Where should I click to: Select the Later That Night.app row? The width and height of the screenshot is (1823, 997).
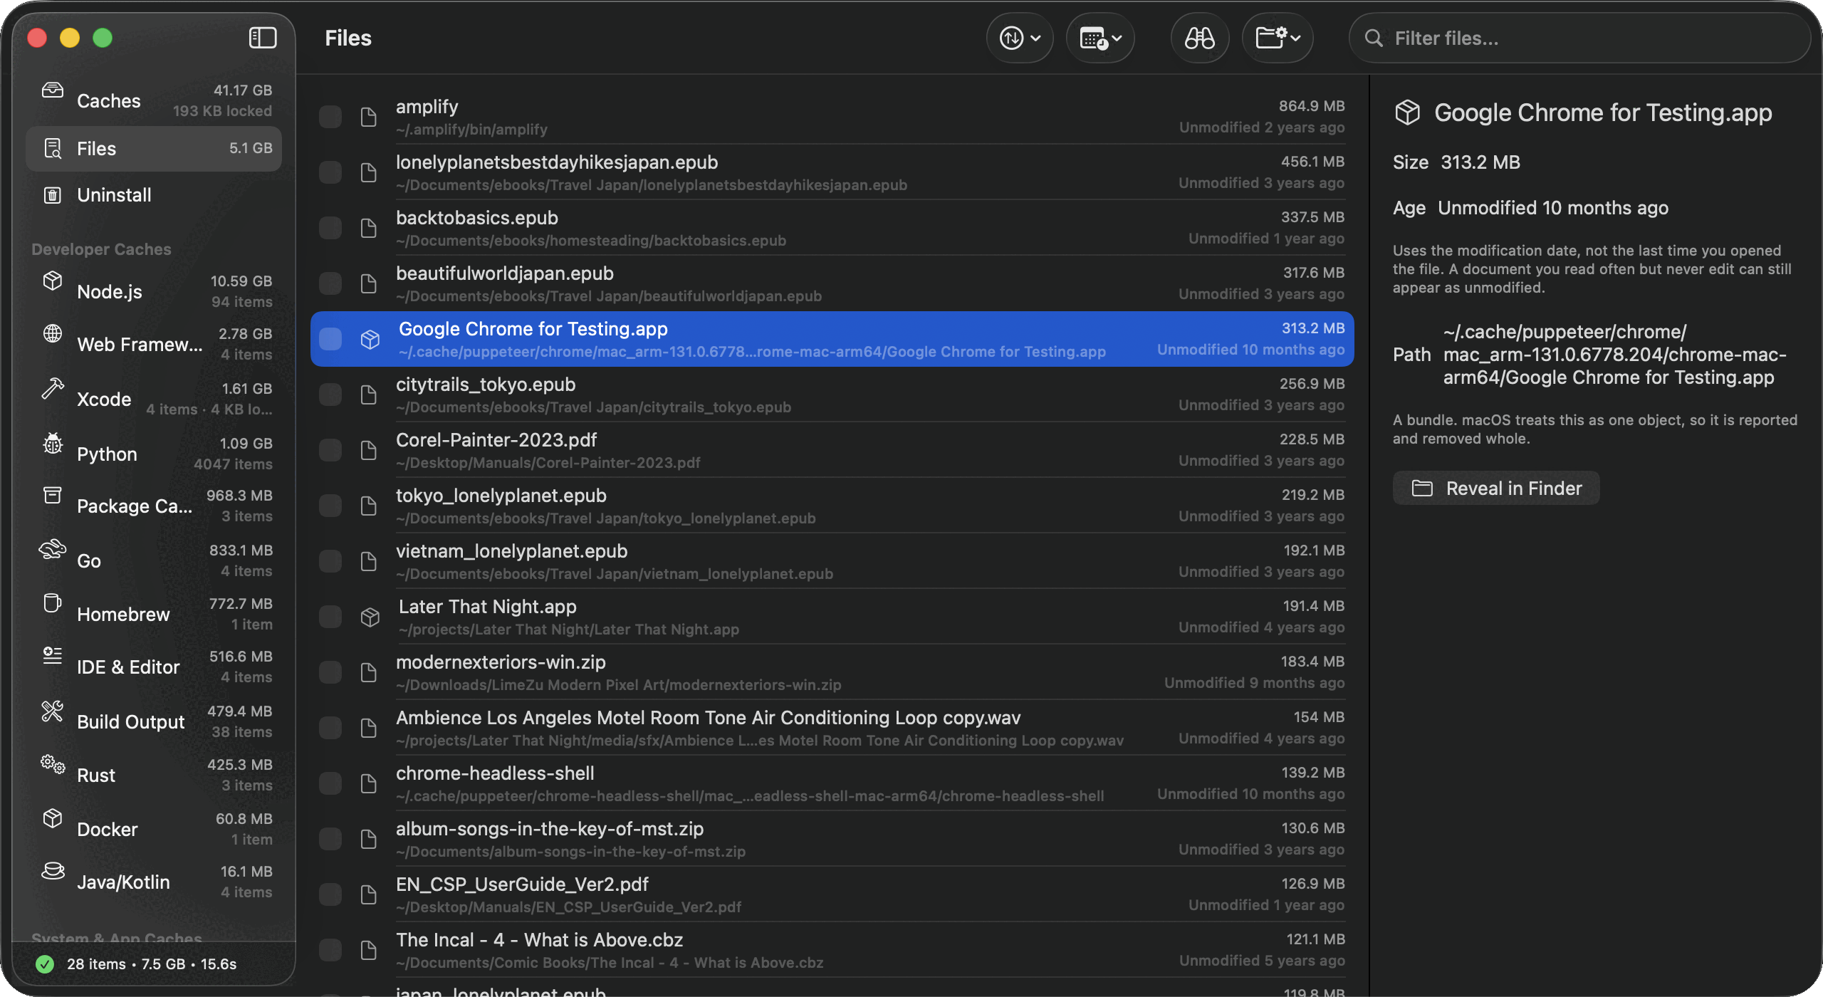(x=832, y=617)
